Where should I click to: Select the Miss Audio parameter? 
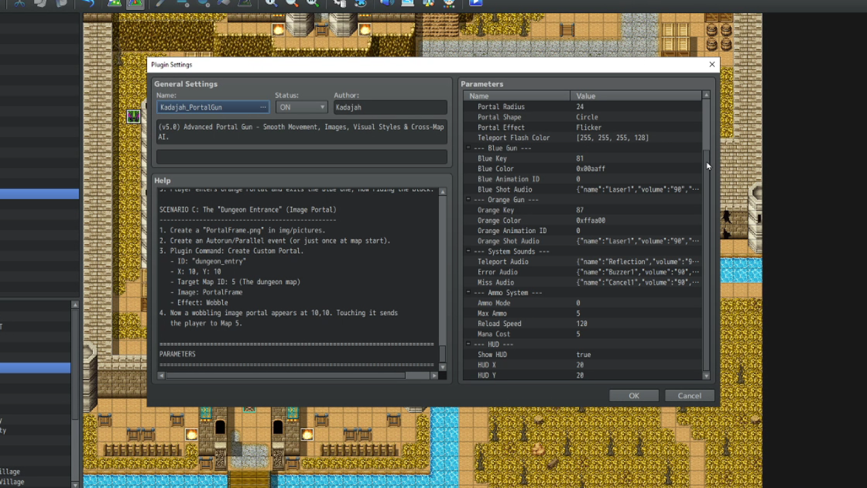583,283
